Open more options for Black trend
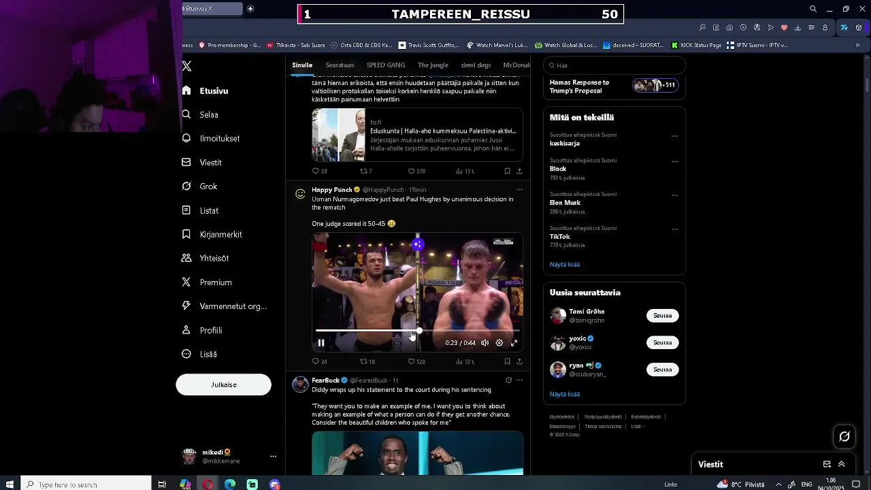Viewport: 871px width, 490px height. pyautogui.click(x=674, y=161)
